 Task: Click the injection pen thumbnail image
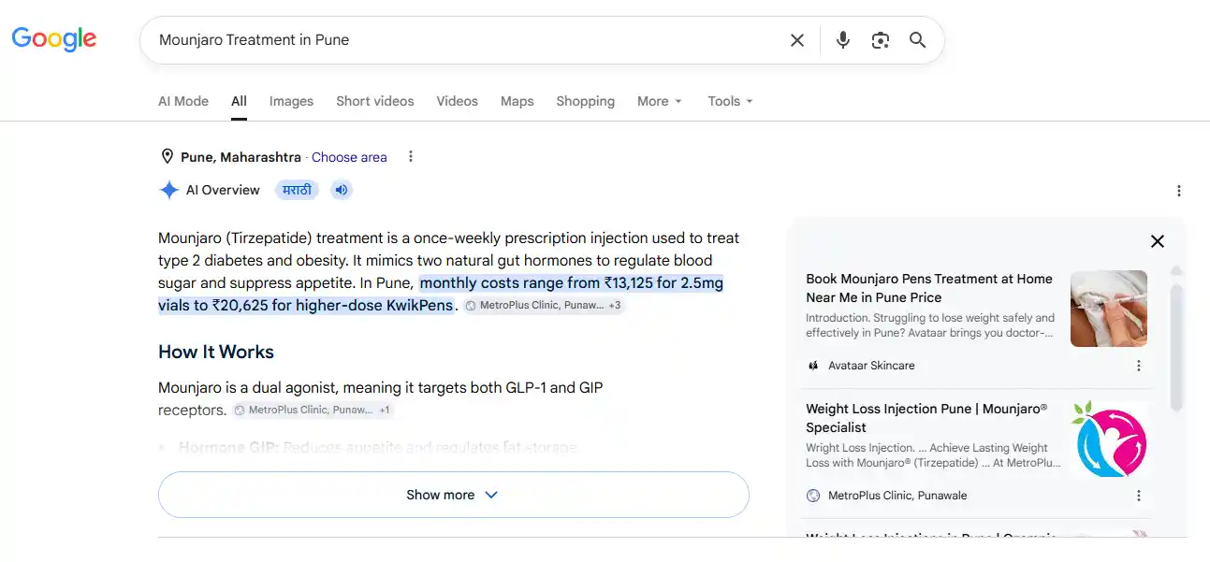1109,309
